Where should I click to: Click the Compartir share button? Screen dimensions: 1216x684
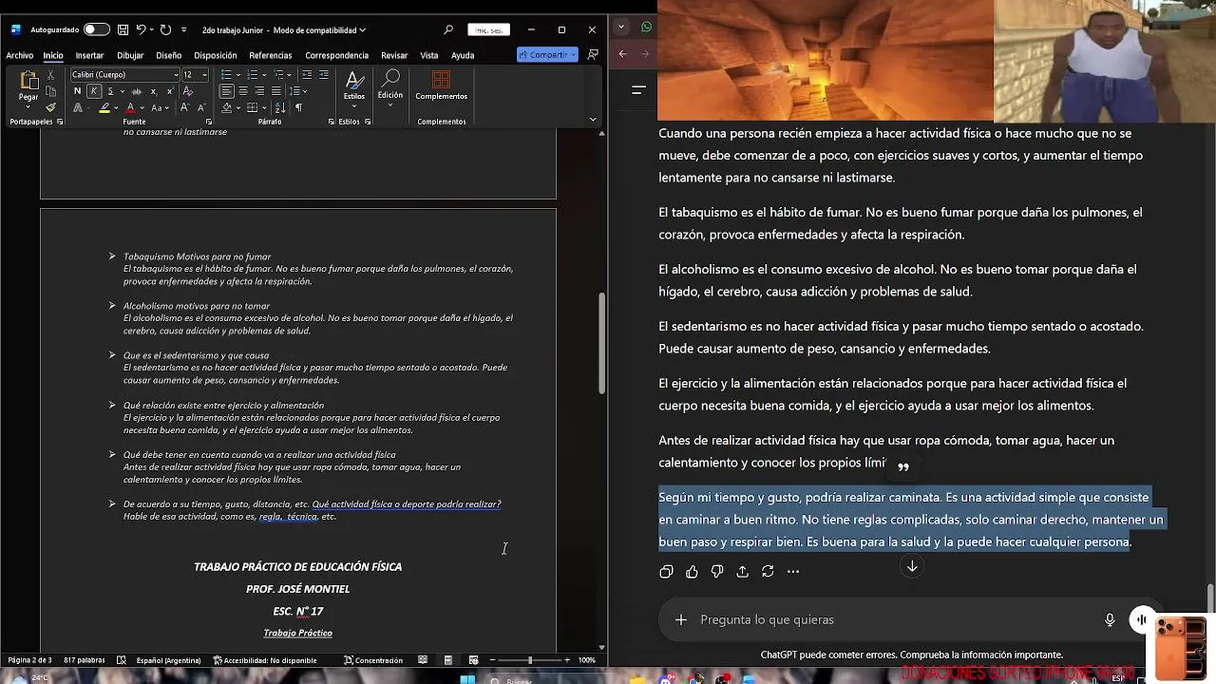point(547,55)
